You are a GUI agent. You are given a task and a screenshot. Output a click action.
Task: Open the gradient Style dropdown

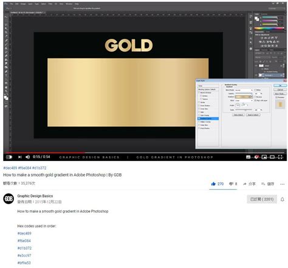(x=244, y=100)
